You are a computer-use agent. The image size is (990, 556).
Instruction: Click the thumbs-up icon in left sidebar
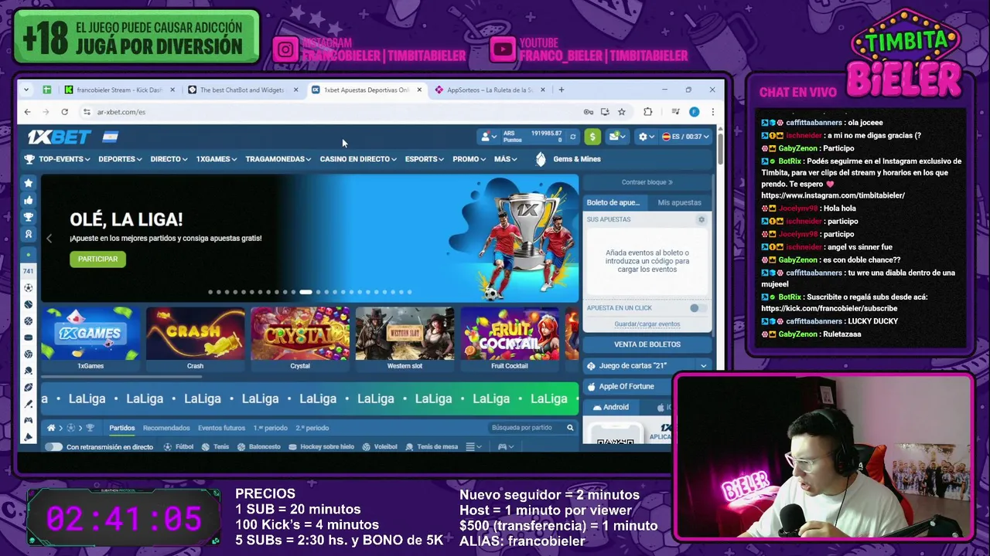click(29, 200)
